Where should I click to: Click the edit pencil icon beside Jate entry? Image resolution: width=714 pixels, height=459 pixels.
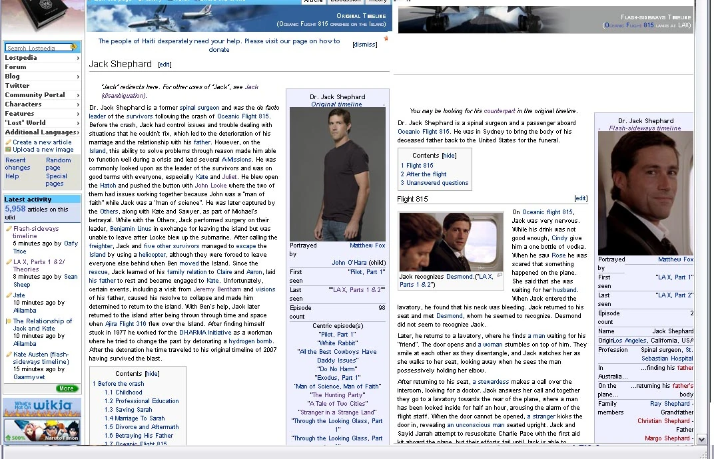pos(8,295)
